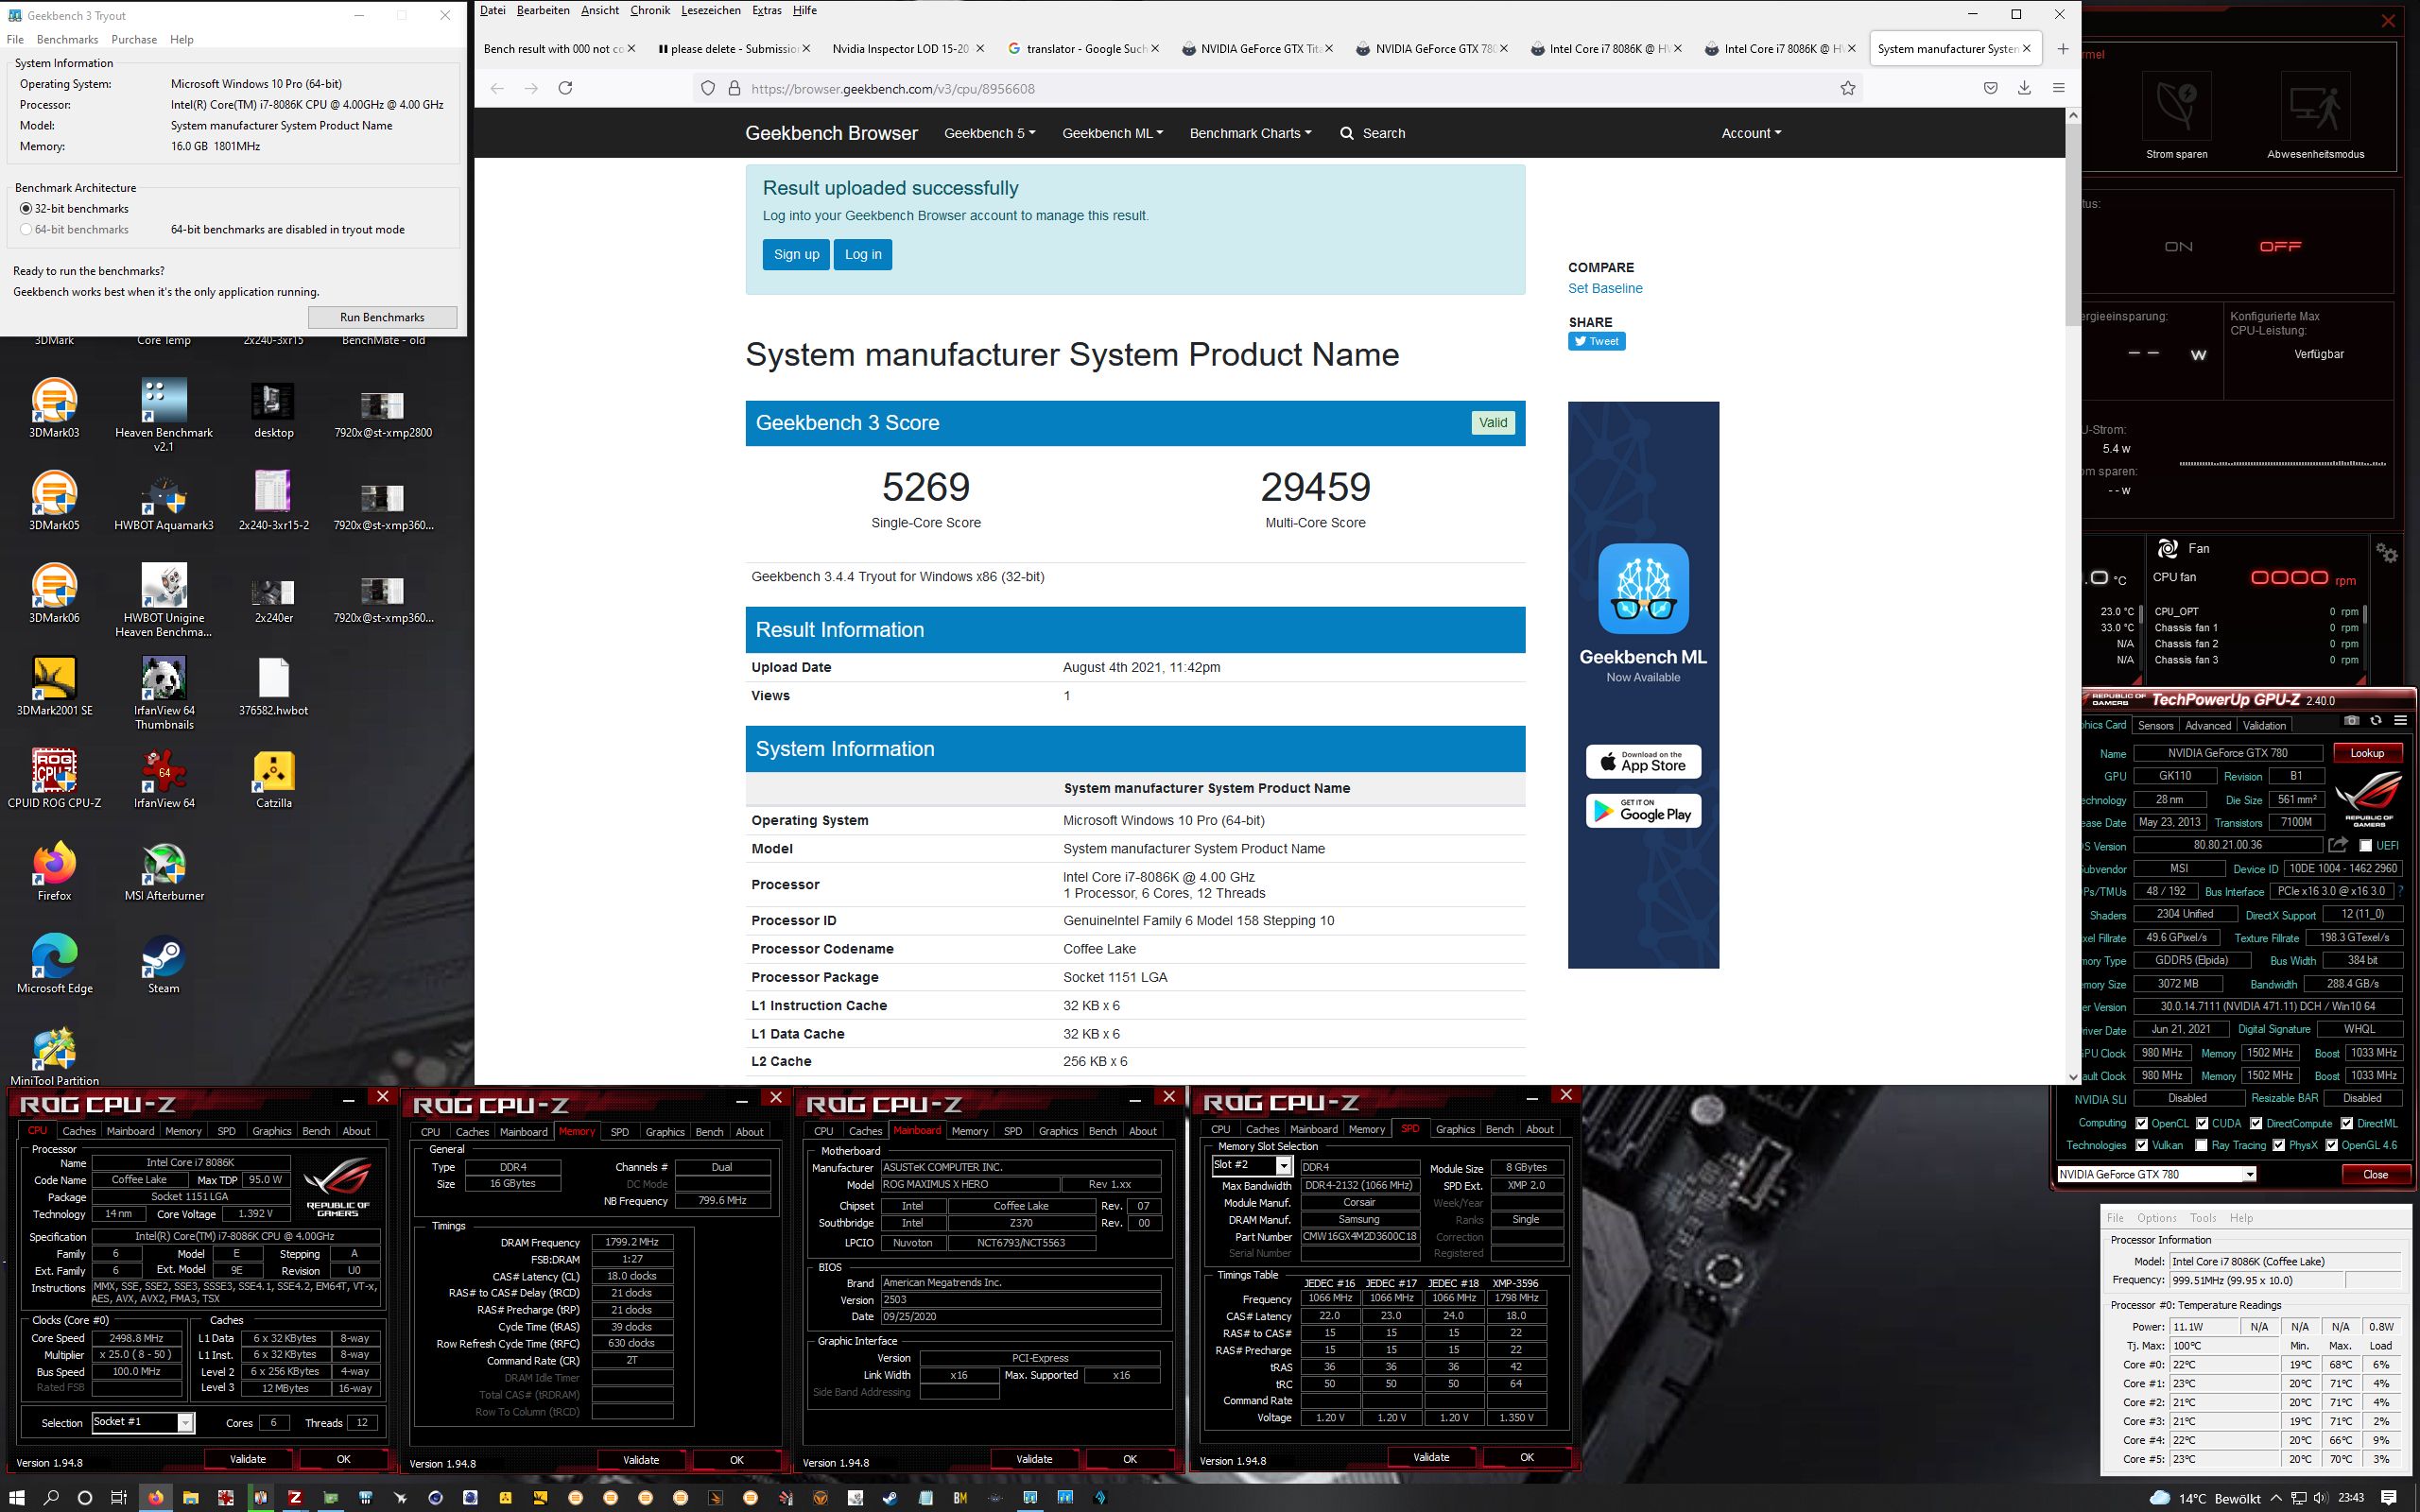Screen dimensions: 2420x1512
Task: Toggle the OpenCL checkbox in GPU-Z
Action: pyautogui.click(x=2141, y=1123)
